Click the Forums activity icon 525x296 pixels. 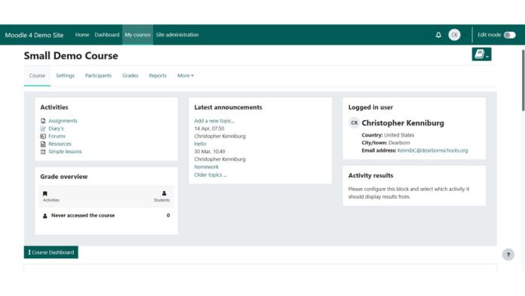click(x=43, y=136)
